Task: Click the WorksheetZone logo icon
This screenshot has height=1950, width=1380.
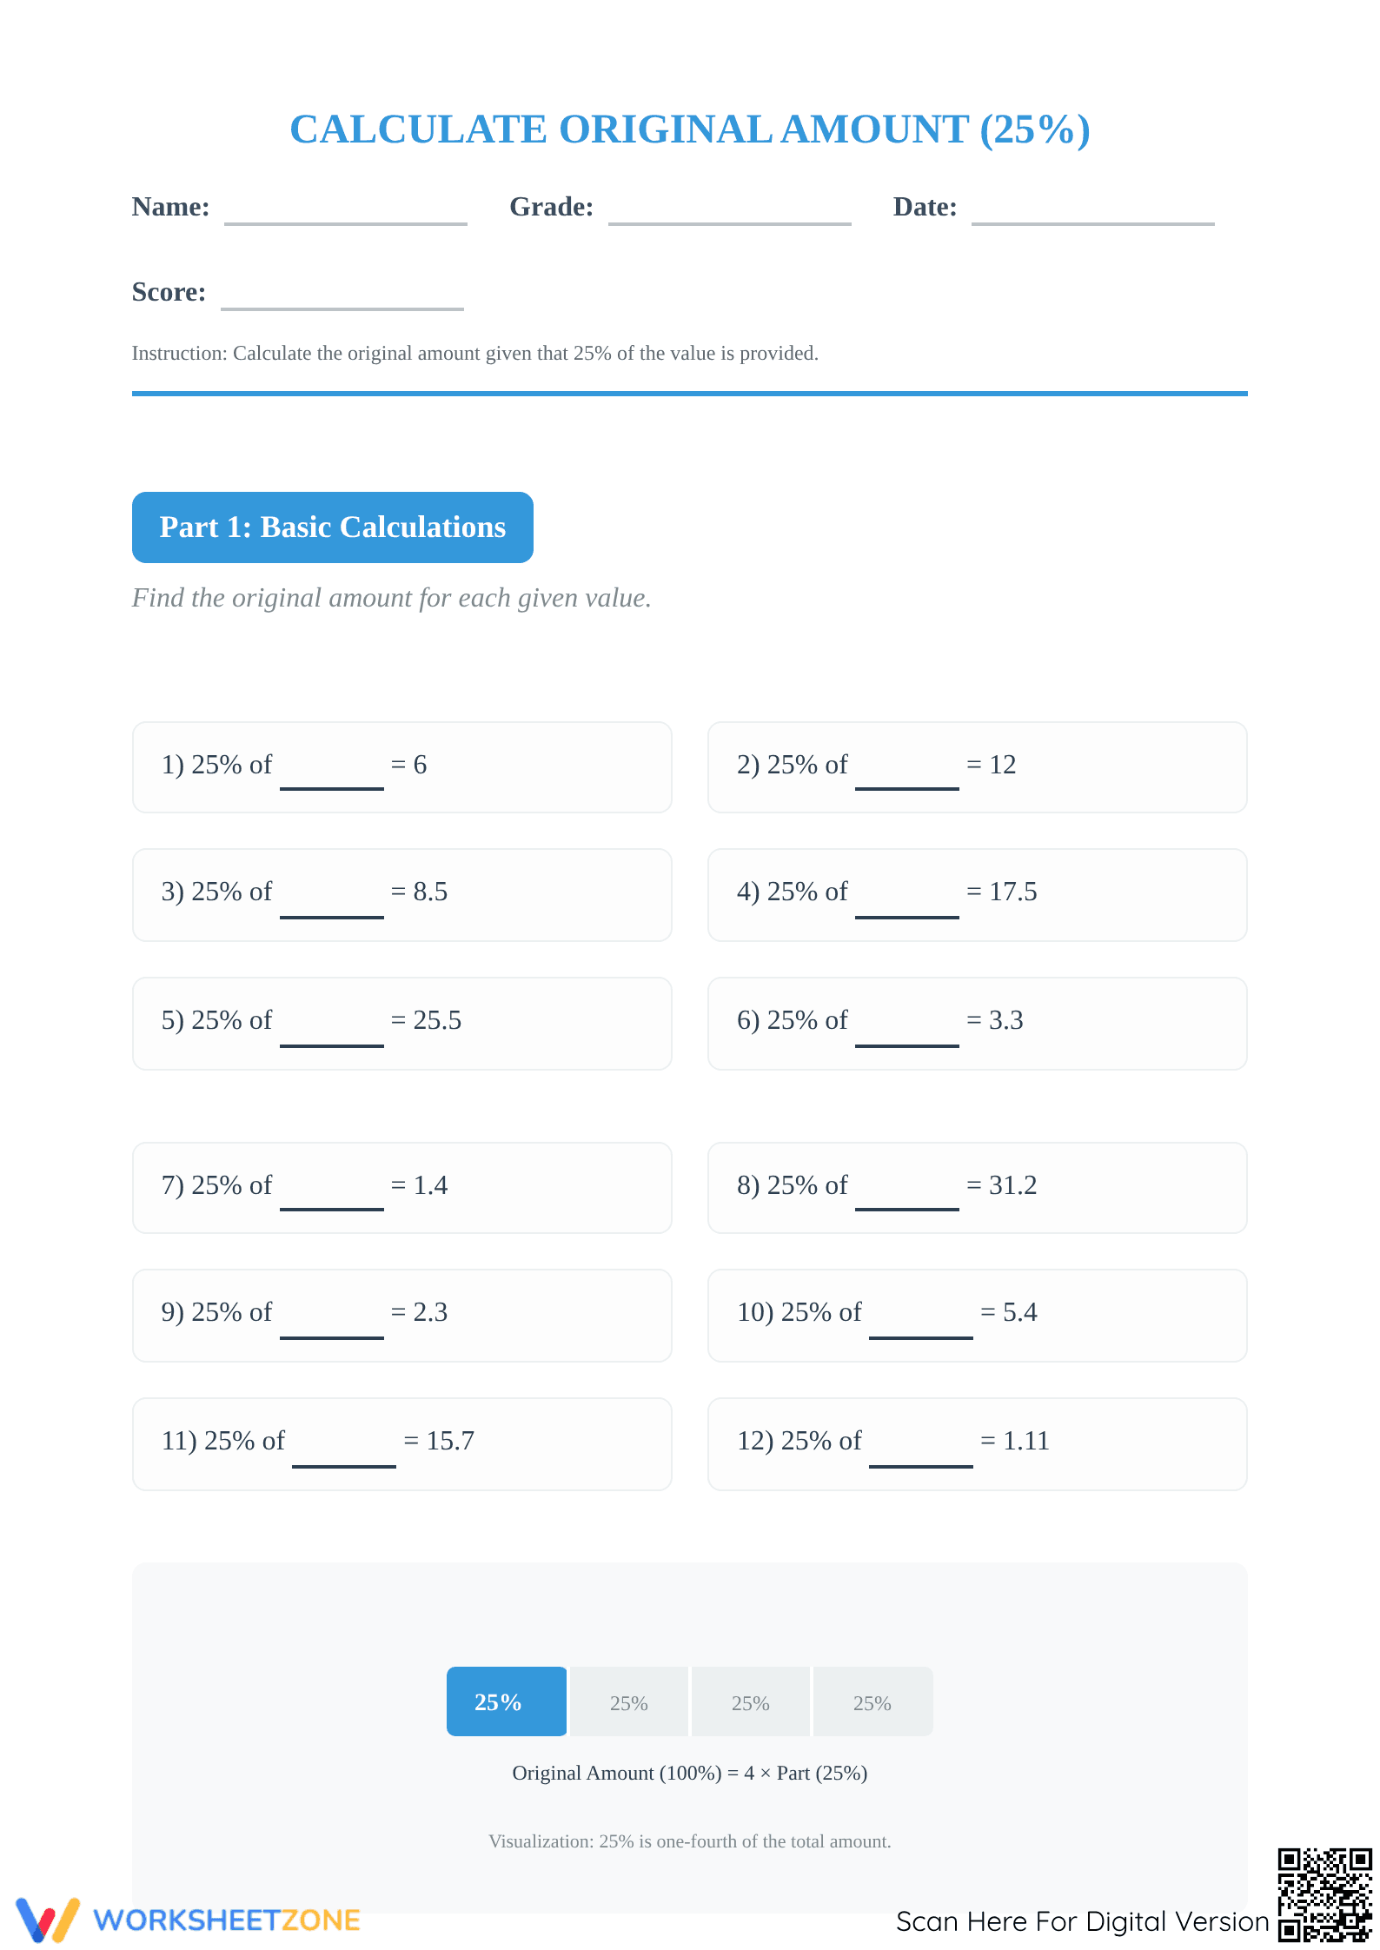Action: click(x=48, y=1920)
